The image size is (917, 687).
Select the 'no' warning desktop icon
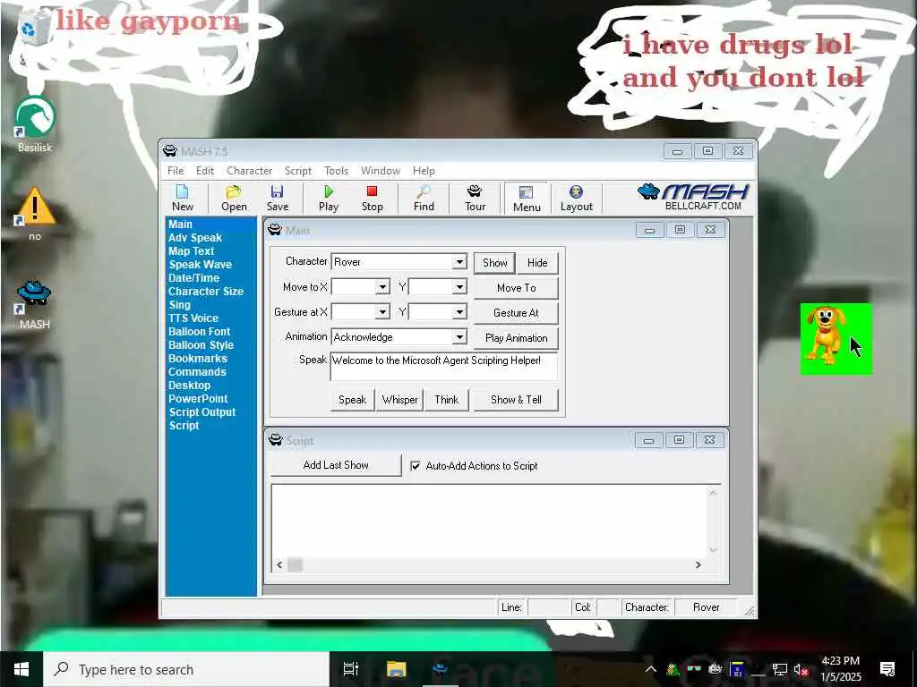click(35, 213)
